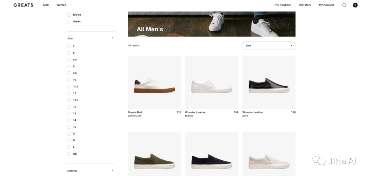Open The Playbook page
The image size is (368, 176).
click(282, 5)
